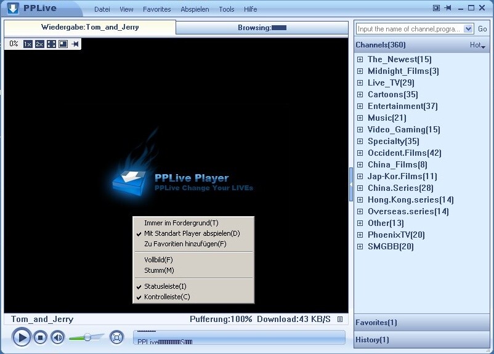
Task: Switch to Wiedergabe:Tom_and_Jerry tab
Action: 90,28
